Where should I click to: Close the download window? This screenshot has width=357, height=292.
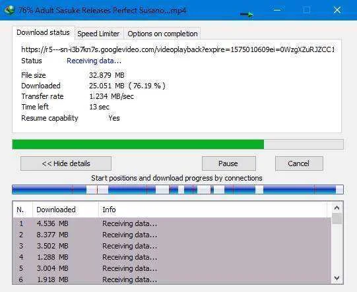pos(337,10)
